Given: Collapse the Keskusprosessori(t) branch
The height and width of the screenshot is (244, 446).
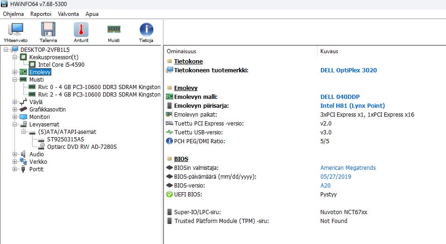Looking at the screenshot, I should (14, 57).
